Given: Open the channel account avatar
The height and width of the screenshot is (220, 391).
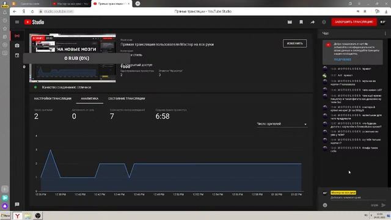Looking at the screenshot, I should point(383,22).
